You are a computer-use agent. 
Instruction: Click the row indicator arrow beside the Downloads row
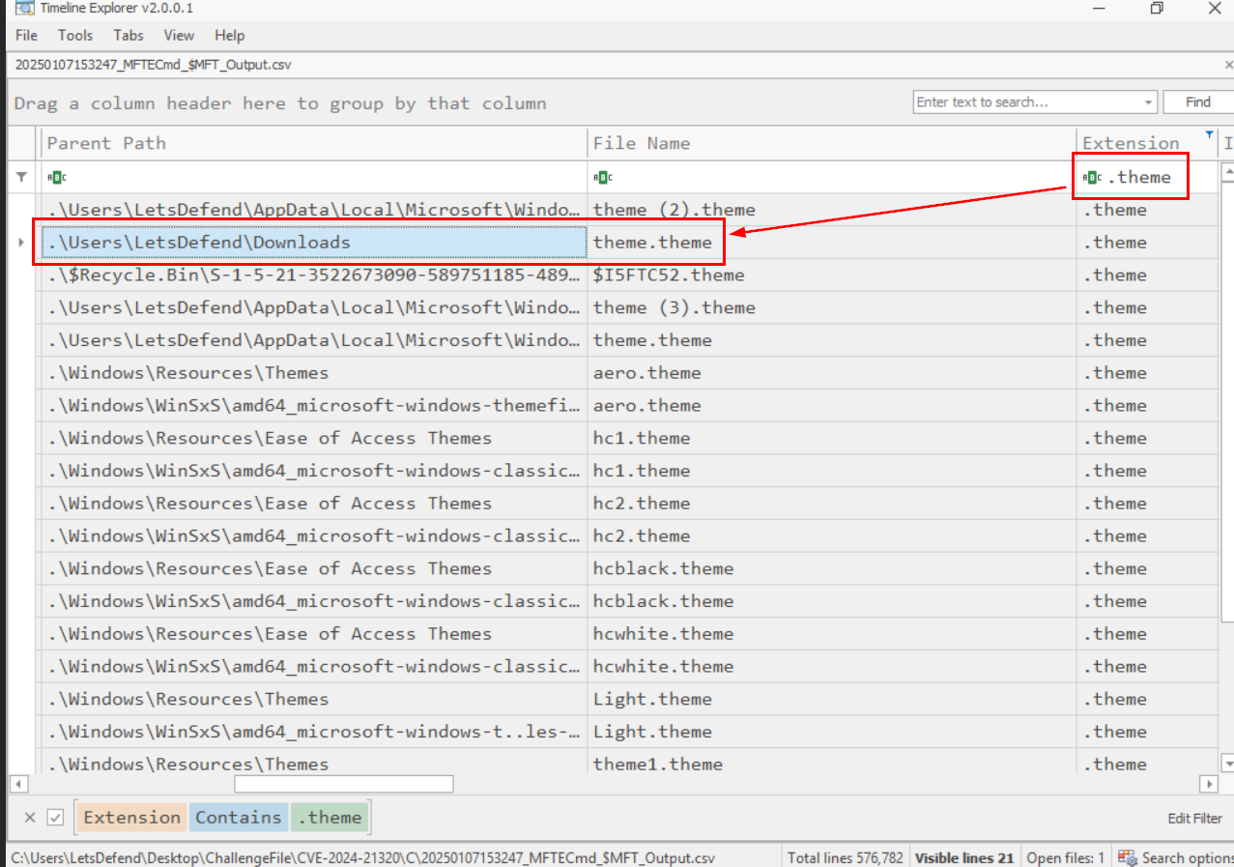click(x=21, y=243)
